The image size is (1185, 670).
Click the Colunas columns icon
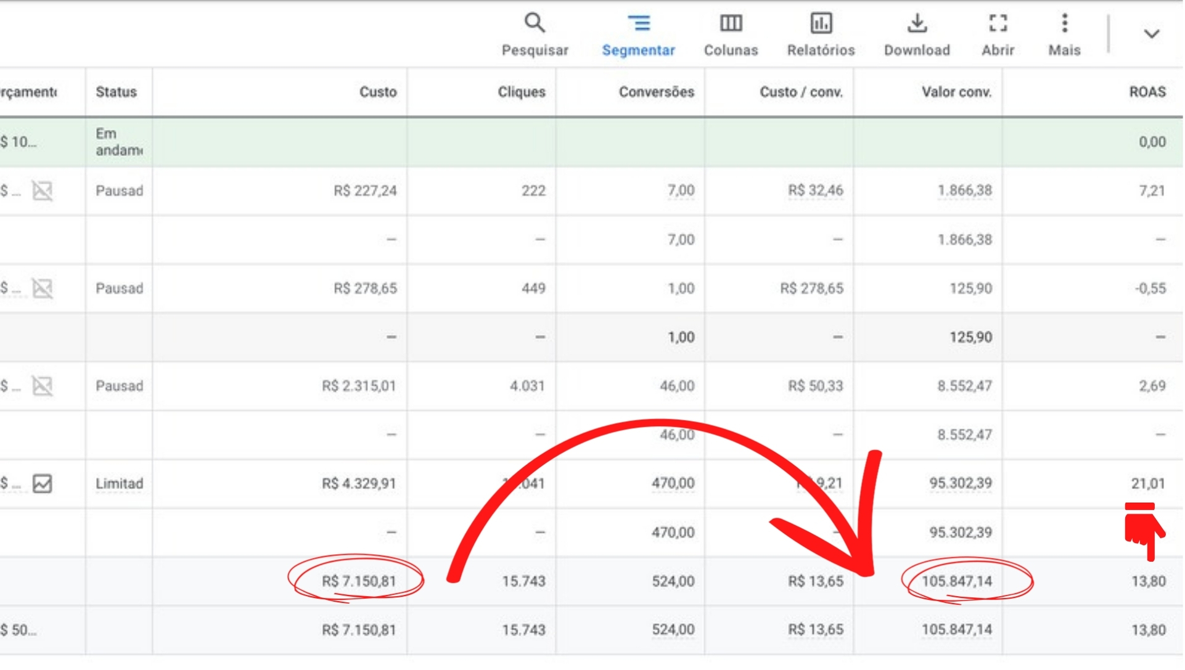[731, 23]
